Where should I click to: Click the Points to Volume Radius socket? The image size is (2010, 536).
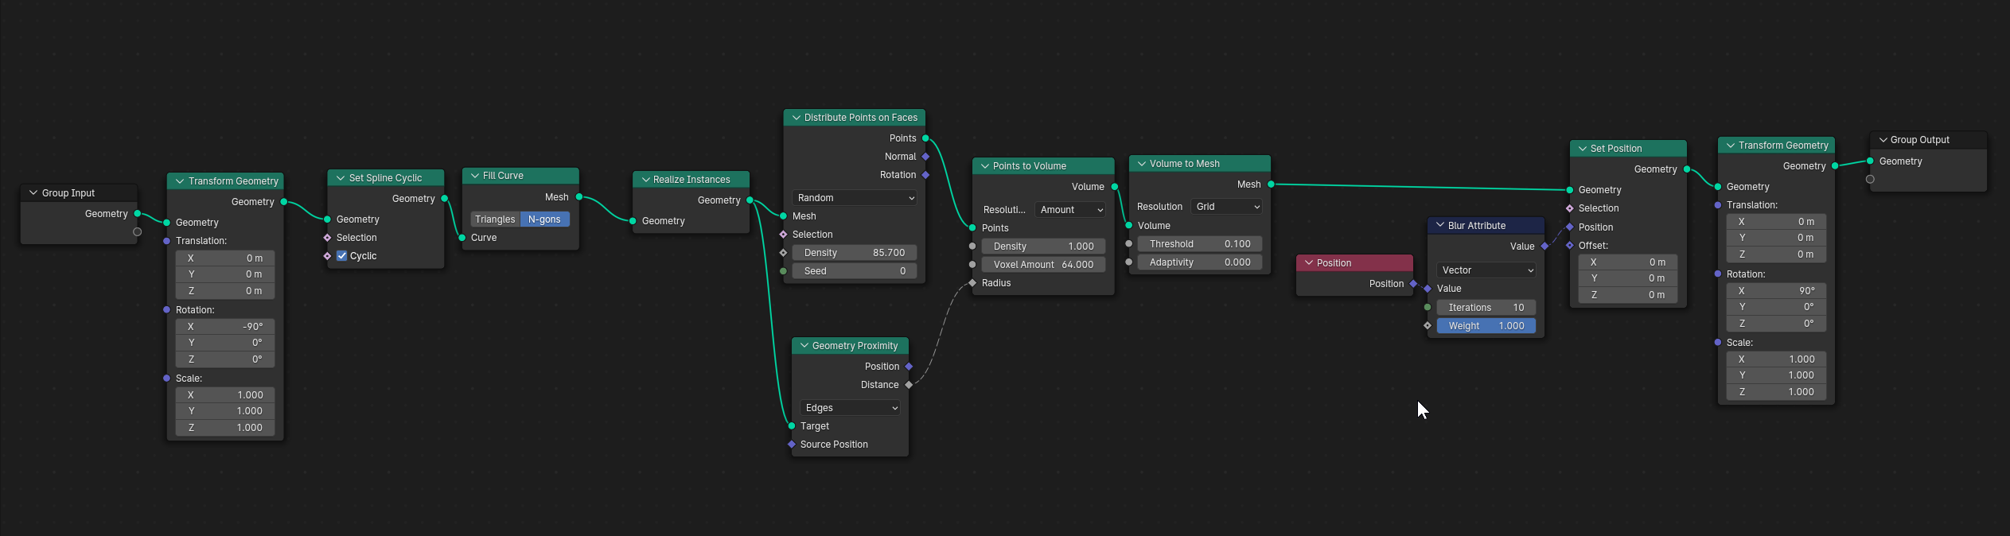pyautogui.click(x=972, y=283)
